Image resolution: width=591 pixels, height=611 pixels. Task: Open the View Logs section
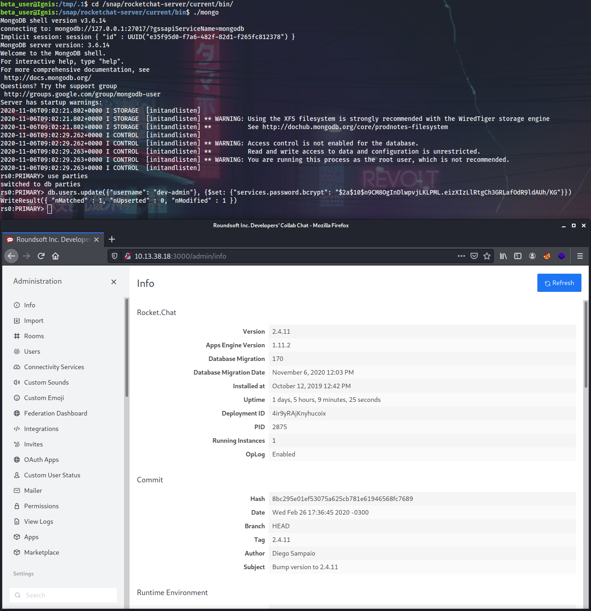[x=38, y=521]
